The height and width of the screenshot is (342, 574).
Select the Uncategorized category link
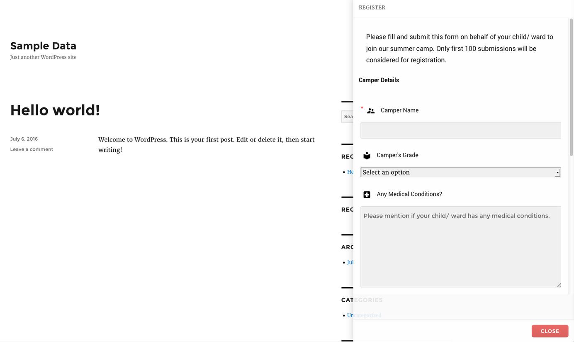tap(350, 315)
